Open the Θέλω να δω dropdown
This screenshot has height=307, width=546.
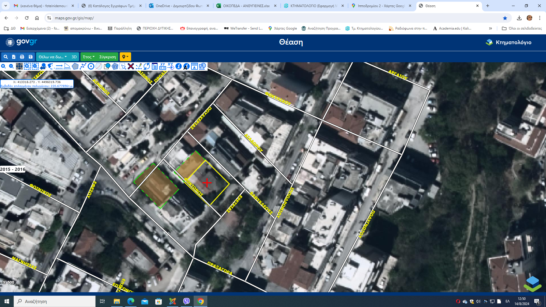53,57
